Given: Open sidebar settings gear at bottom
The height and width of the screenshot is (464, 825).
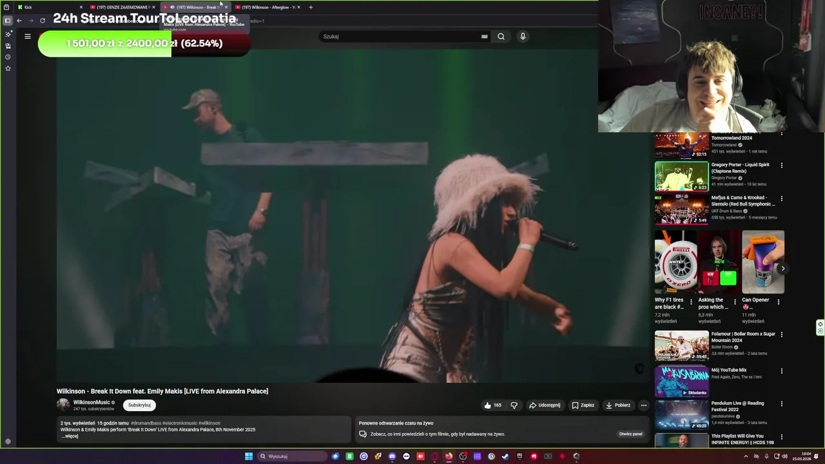Looking at the screenshot, I should point(8,441).
